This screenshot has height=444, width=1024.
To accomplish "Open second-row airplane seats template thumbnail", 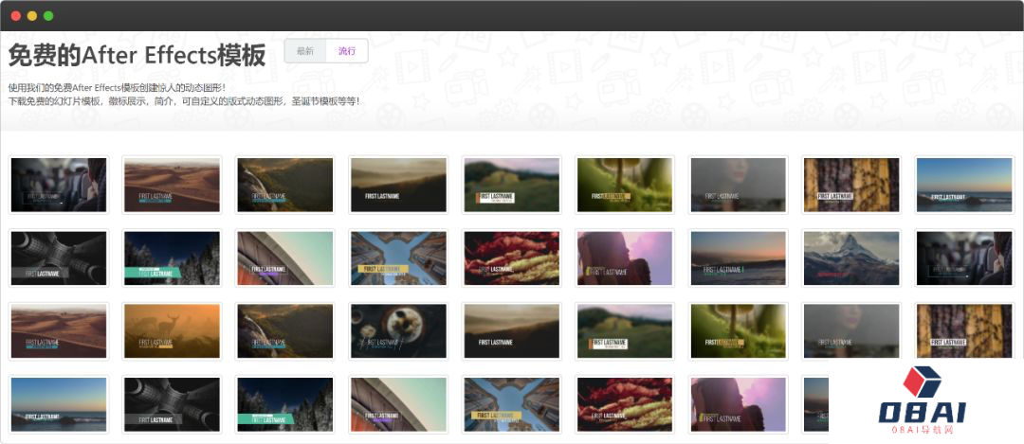I will click(964, 258).
